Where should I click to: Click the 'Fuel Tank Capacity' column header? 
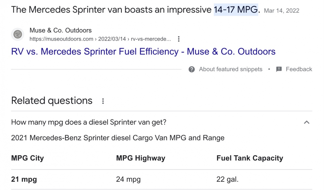pos(250,158)
